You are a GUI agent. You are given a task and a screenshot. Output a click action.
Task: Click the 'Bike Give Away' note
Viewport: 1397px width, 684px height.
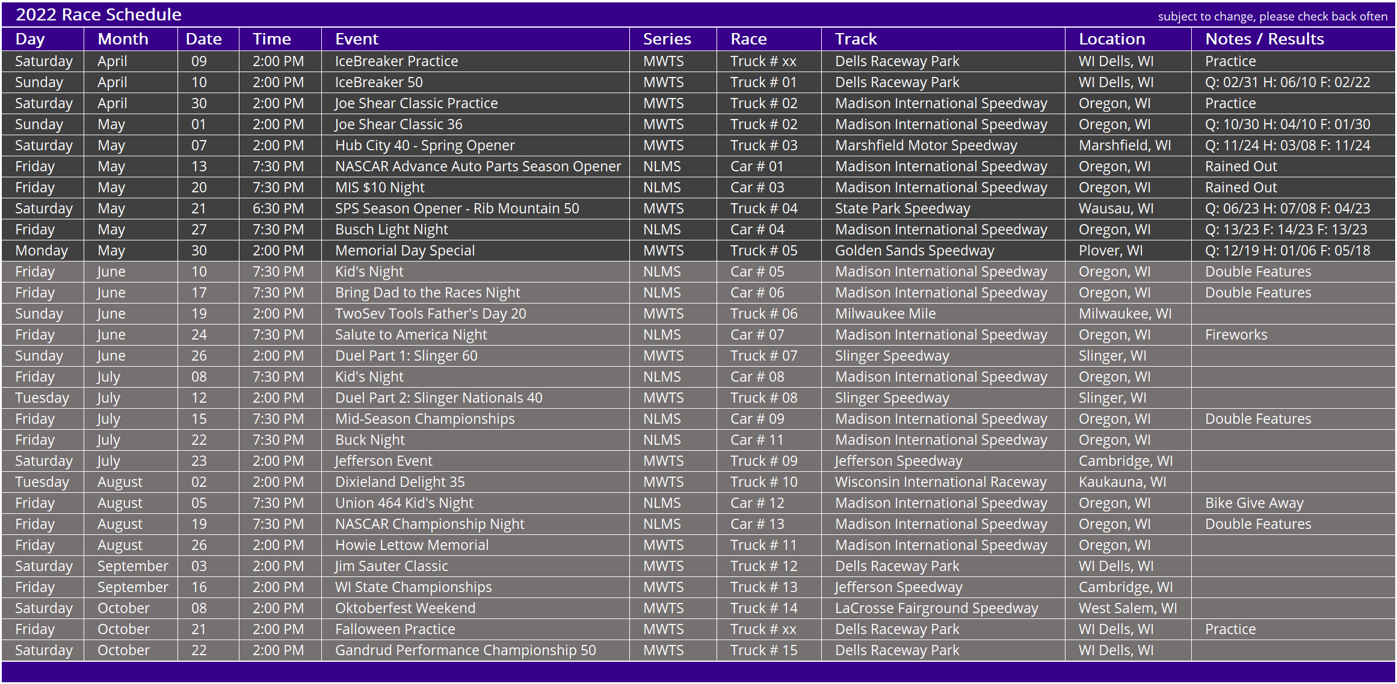click(1254, 503)
